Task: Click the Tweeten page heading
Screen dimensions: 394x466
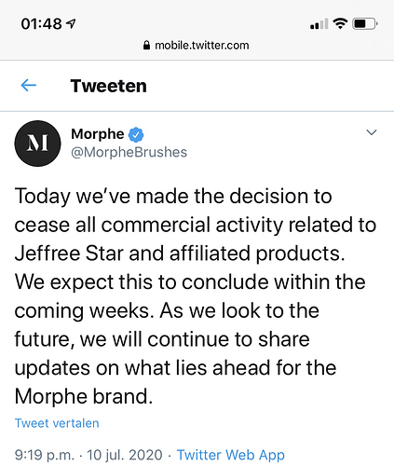Action: point(108,86)
